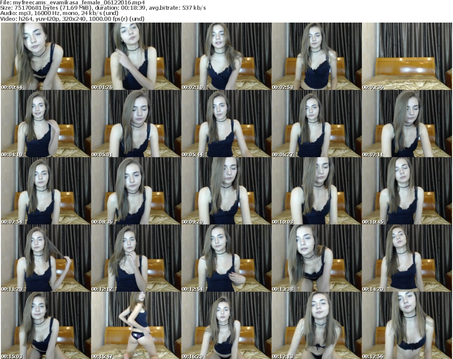This screenshot has height=359, width=453.
Task: Select the thumbnail stamped 00:17:56
Action: (x=407, y=325)
